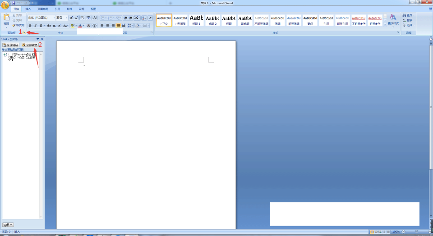Open the font name dropdown
The image size is (433, 236).
pyautogui.click(x=41, y=18)
